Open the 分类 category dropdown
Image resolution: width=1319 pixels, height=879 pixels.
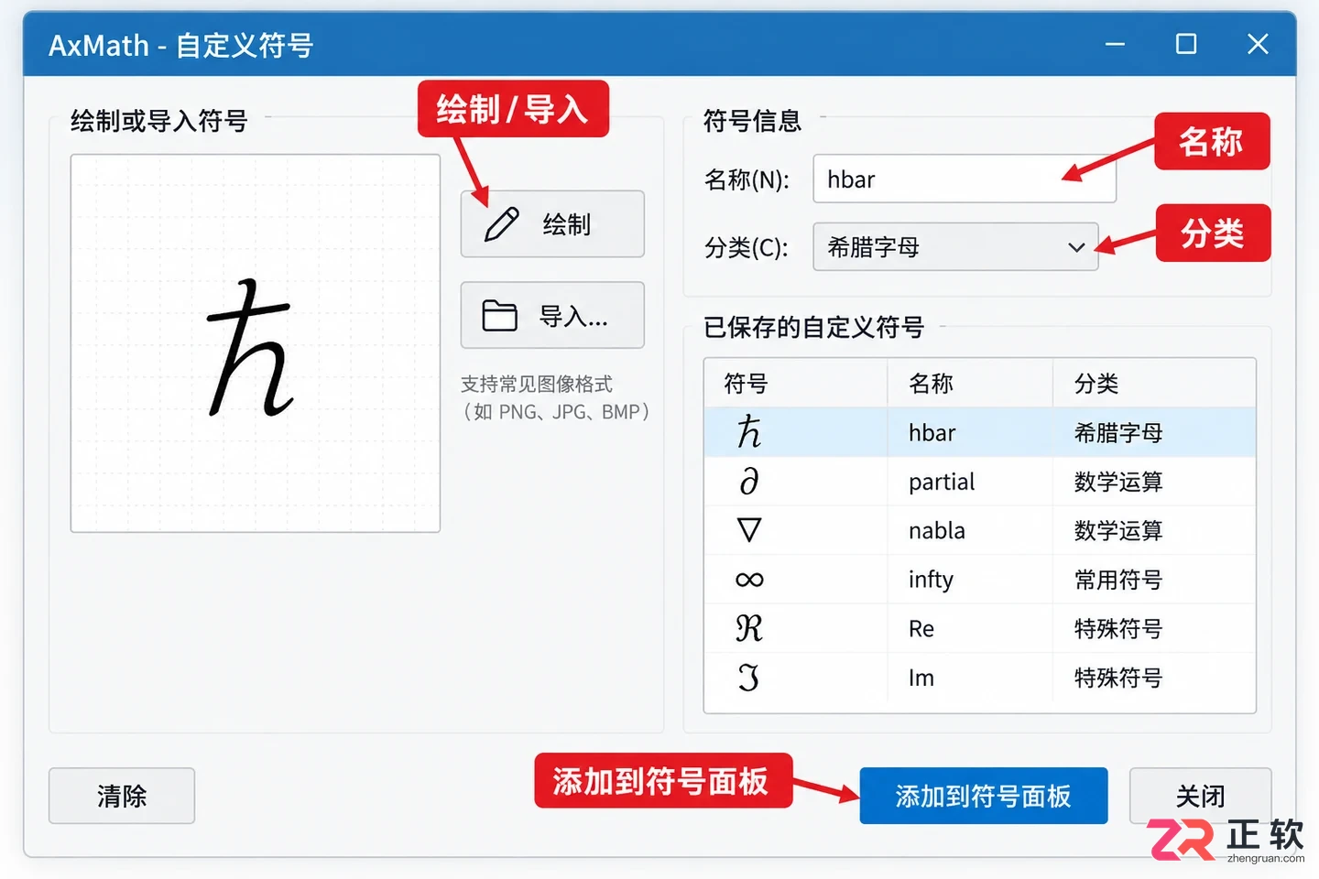pyautogui.click(x=955, y=246)
